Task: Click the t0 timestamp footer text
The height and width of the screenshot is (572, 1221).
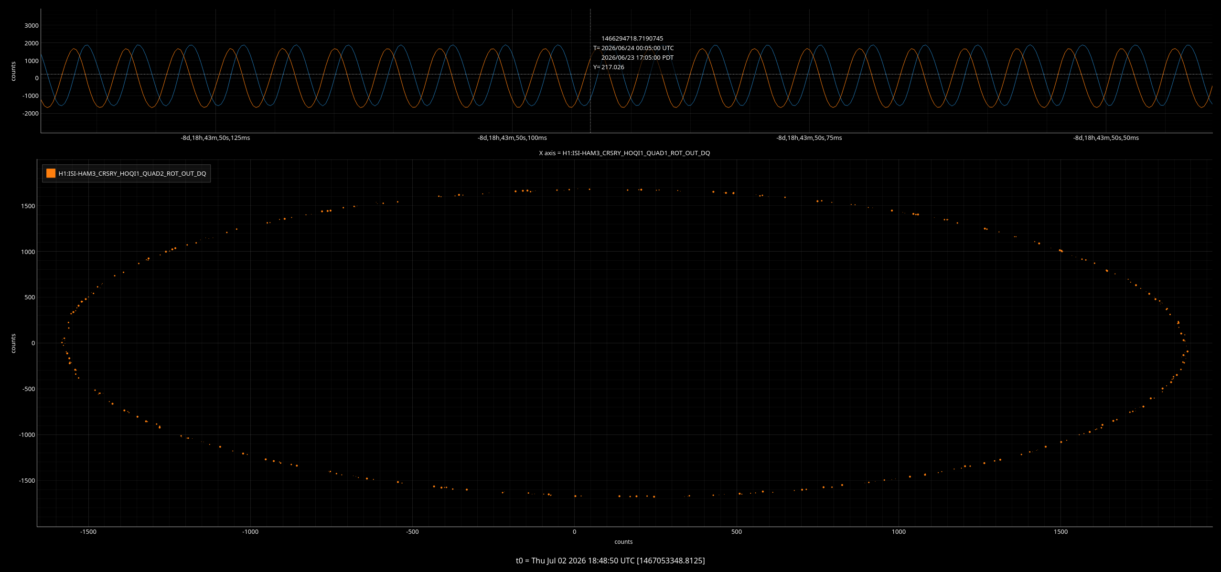Action: point(610,561)
